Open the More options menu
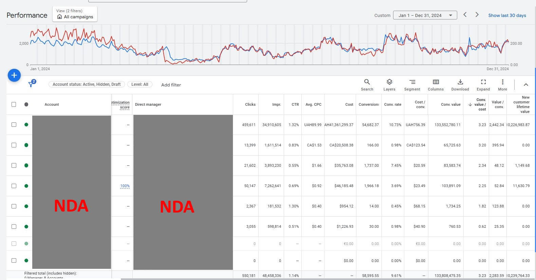The height and width of the screenshot is (280, 536). [502, 85]
